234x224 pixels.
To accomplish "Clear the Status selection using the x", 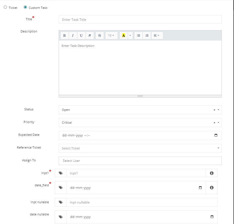I will pos(214,110).
